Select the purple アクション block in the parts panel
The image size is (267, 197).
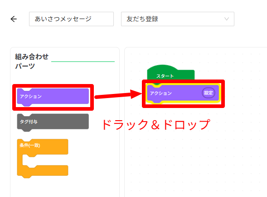53,96
